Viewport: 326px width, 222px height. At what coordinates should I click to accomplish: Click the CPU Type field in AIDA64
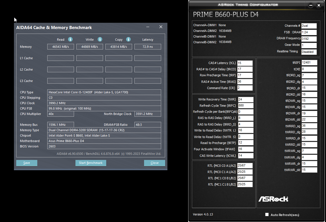click(x=104, y=92)
